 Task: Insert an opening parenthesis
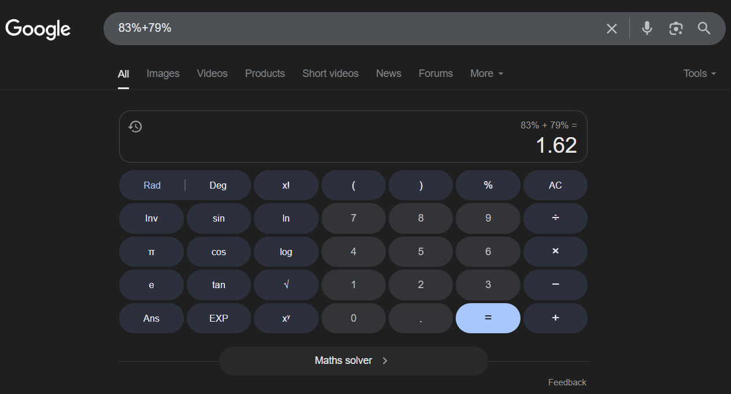353,185
